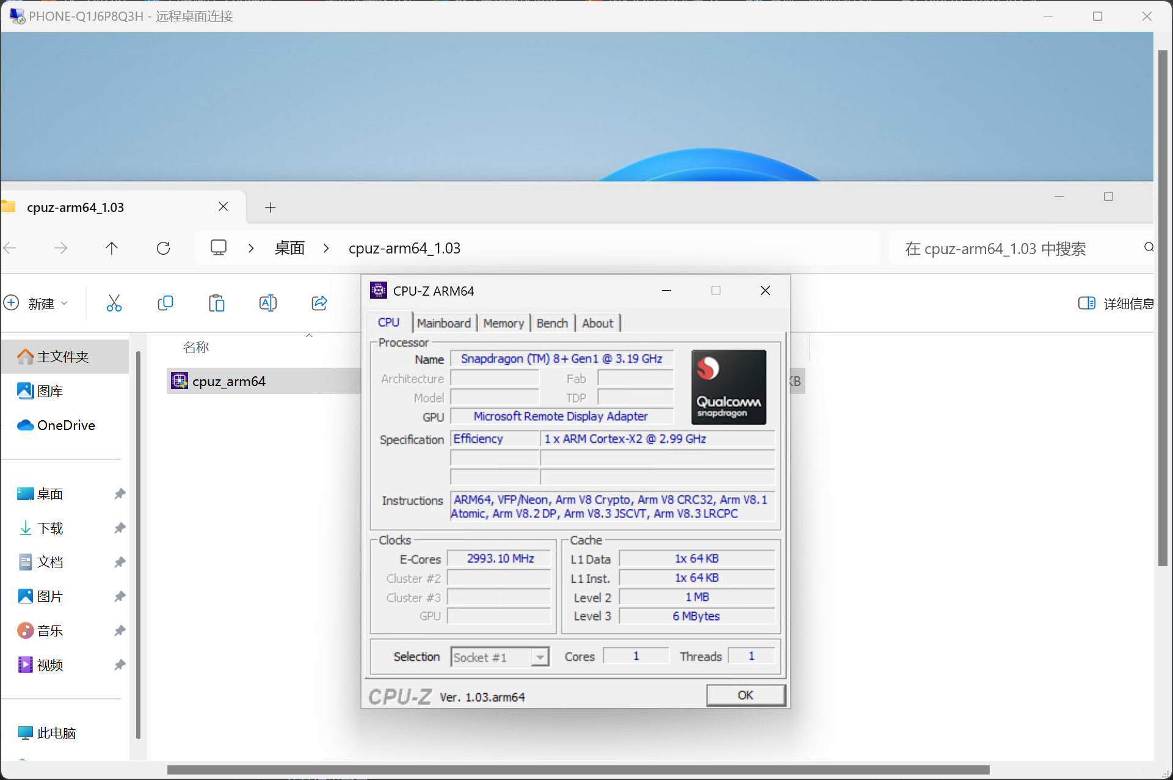Unpin 文档 using its pin icon
1173x780 pixels.
click(120, 562)
